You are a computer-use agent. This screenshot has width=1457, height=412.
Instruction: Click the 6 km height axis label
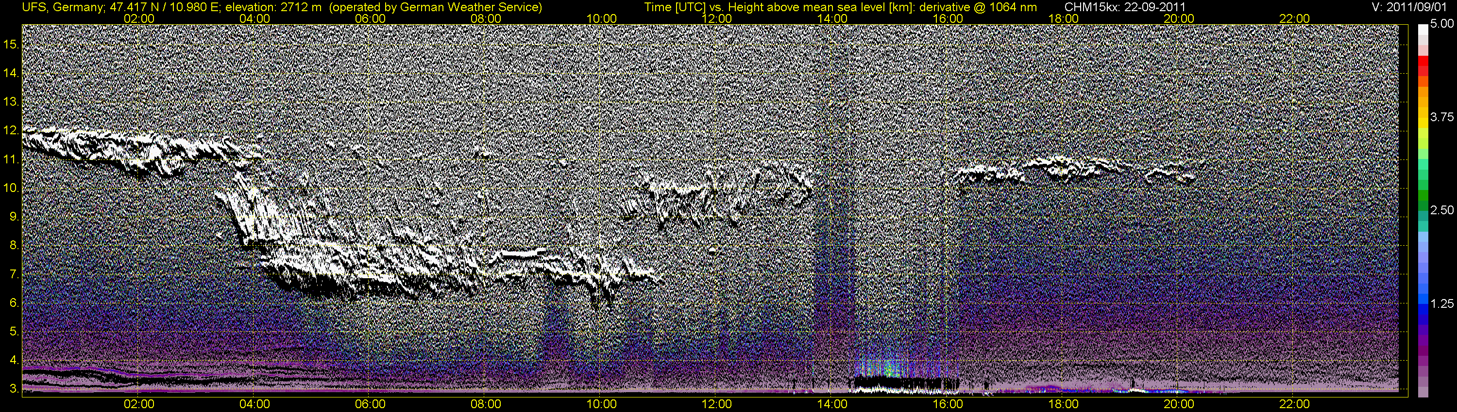[x=14, y=303]
